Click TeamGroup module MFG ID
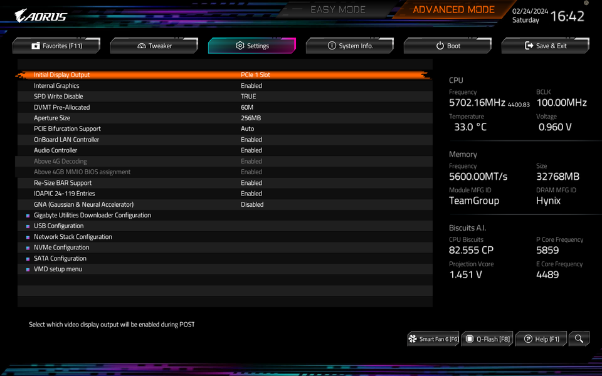 coord(474,201)
